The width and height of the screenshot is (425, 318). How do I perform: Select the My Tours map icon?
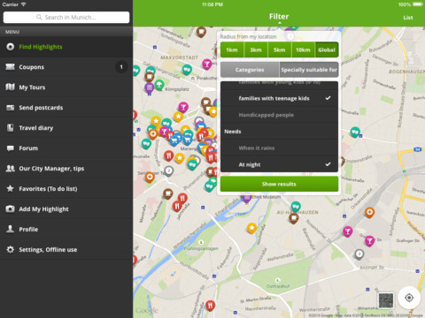(x=10, y=87)
